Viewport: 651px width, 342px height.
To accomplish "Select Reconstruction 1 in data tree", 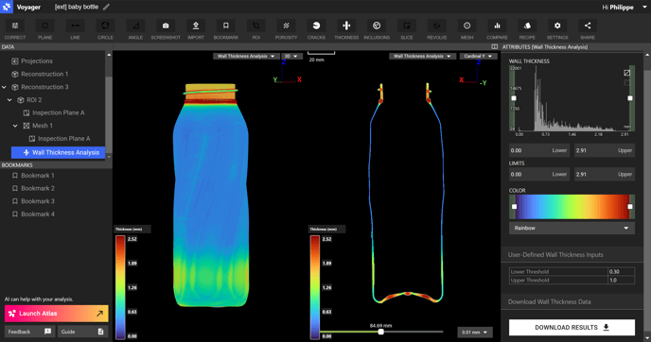I will [44, 74].
